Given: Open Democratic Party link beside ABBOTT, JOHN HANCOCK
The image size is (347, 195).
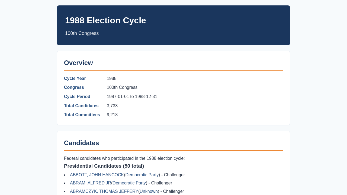Looking at the screenshot, I should click(142, 175).
